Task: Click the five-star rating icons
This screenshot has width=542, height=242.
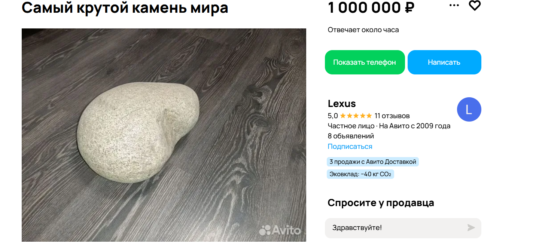Action: (x=356, y=116)
